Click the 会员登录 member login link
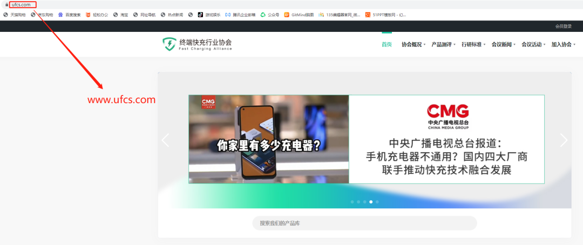 tap(563, 26)
